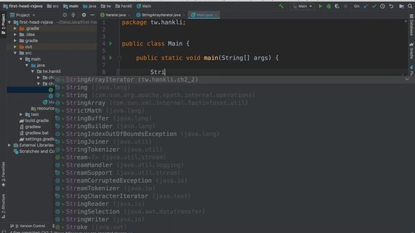The height and width of the screenshot is (233, 415).
Task: Place cursor on package tw.hankli line
Action: 154,23
